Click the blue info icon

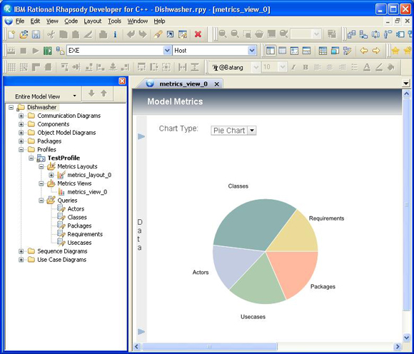(115, 34)
